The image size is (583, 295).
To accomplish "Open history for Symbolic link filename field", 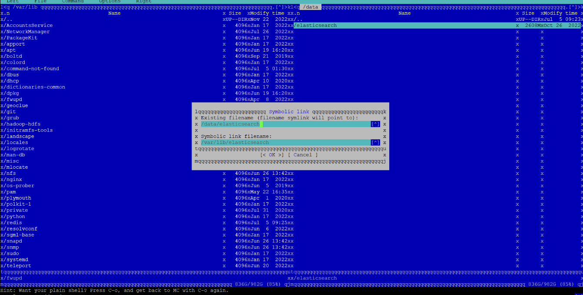I will (375, 142).
